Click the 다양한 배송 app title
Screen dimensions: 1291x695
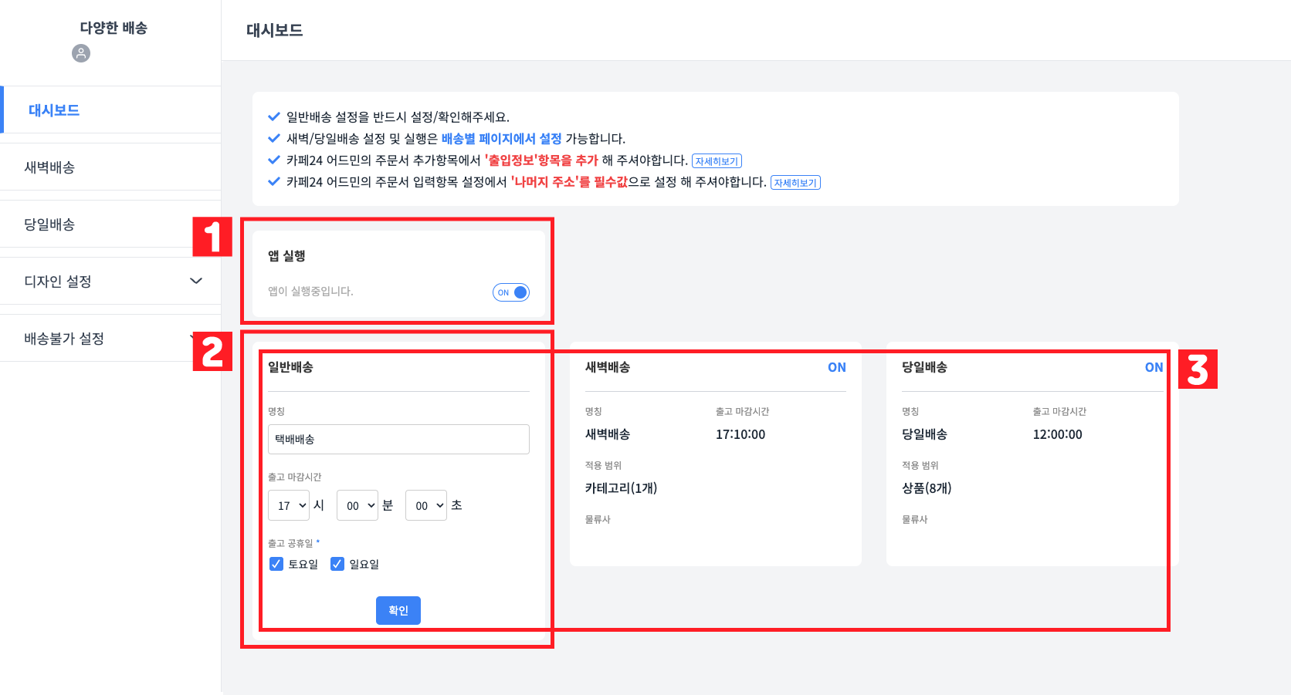(114, 28)
